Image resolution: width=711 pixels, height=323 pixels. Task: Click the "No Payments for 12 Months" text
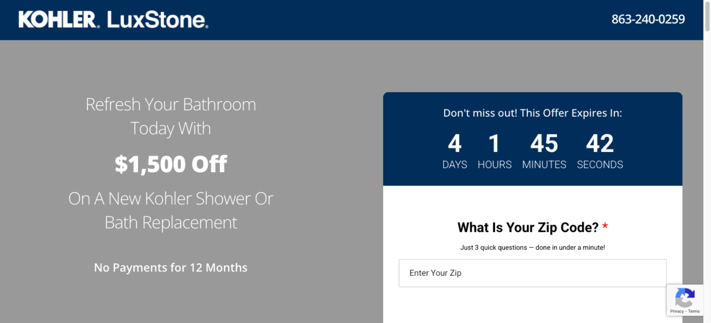171,268
